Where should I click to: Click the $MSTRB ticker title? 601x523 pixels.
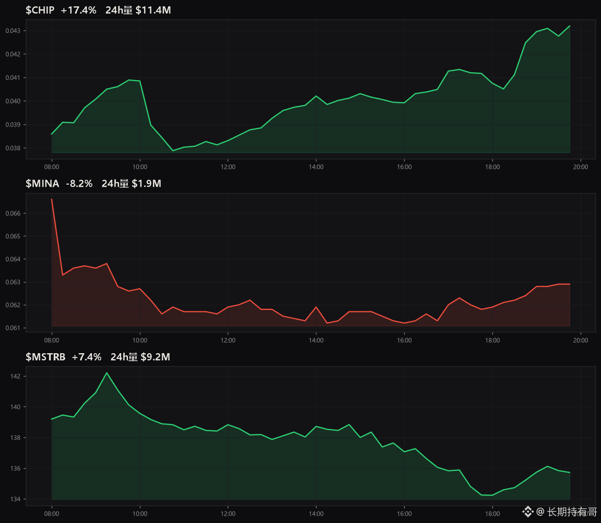pyautogui.click(x=45, y=357)
